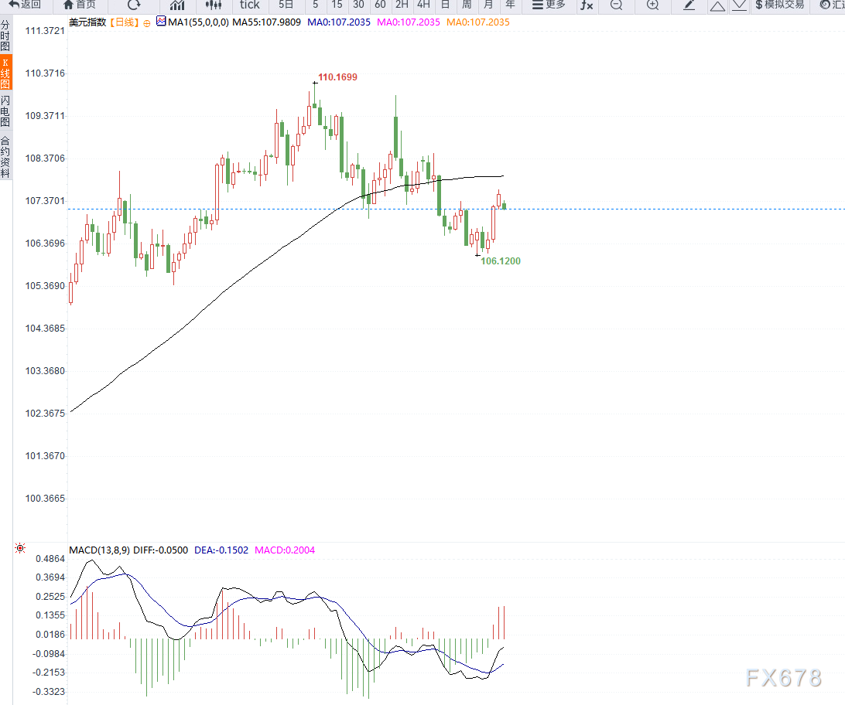Image resolution: width=845 pixels, height=705 pixels.
Task: Zoom out the chart with minus magnifier
Action: pyautogui.click(x=616, y=5)
